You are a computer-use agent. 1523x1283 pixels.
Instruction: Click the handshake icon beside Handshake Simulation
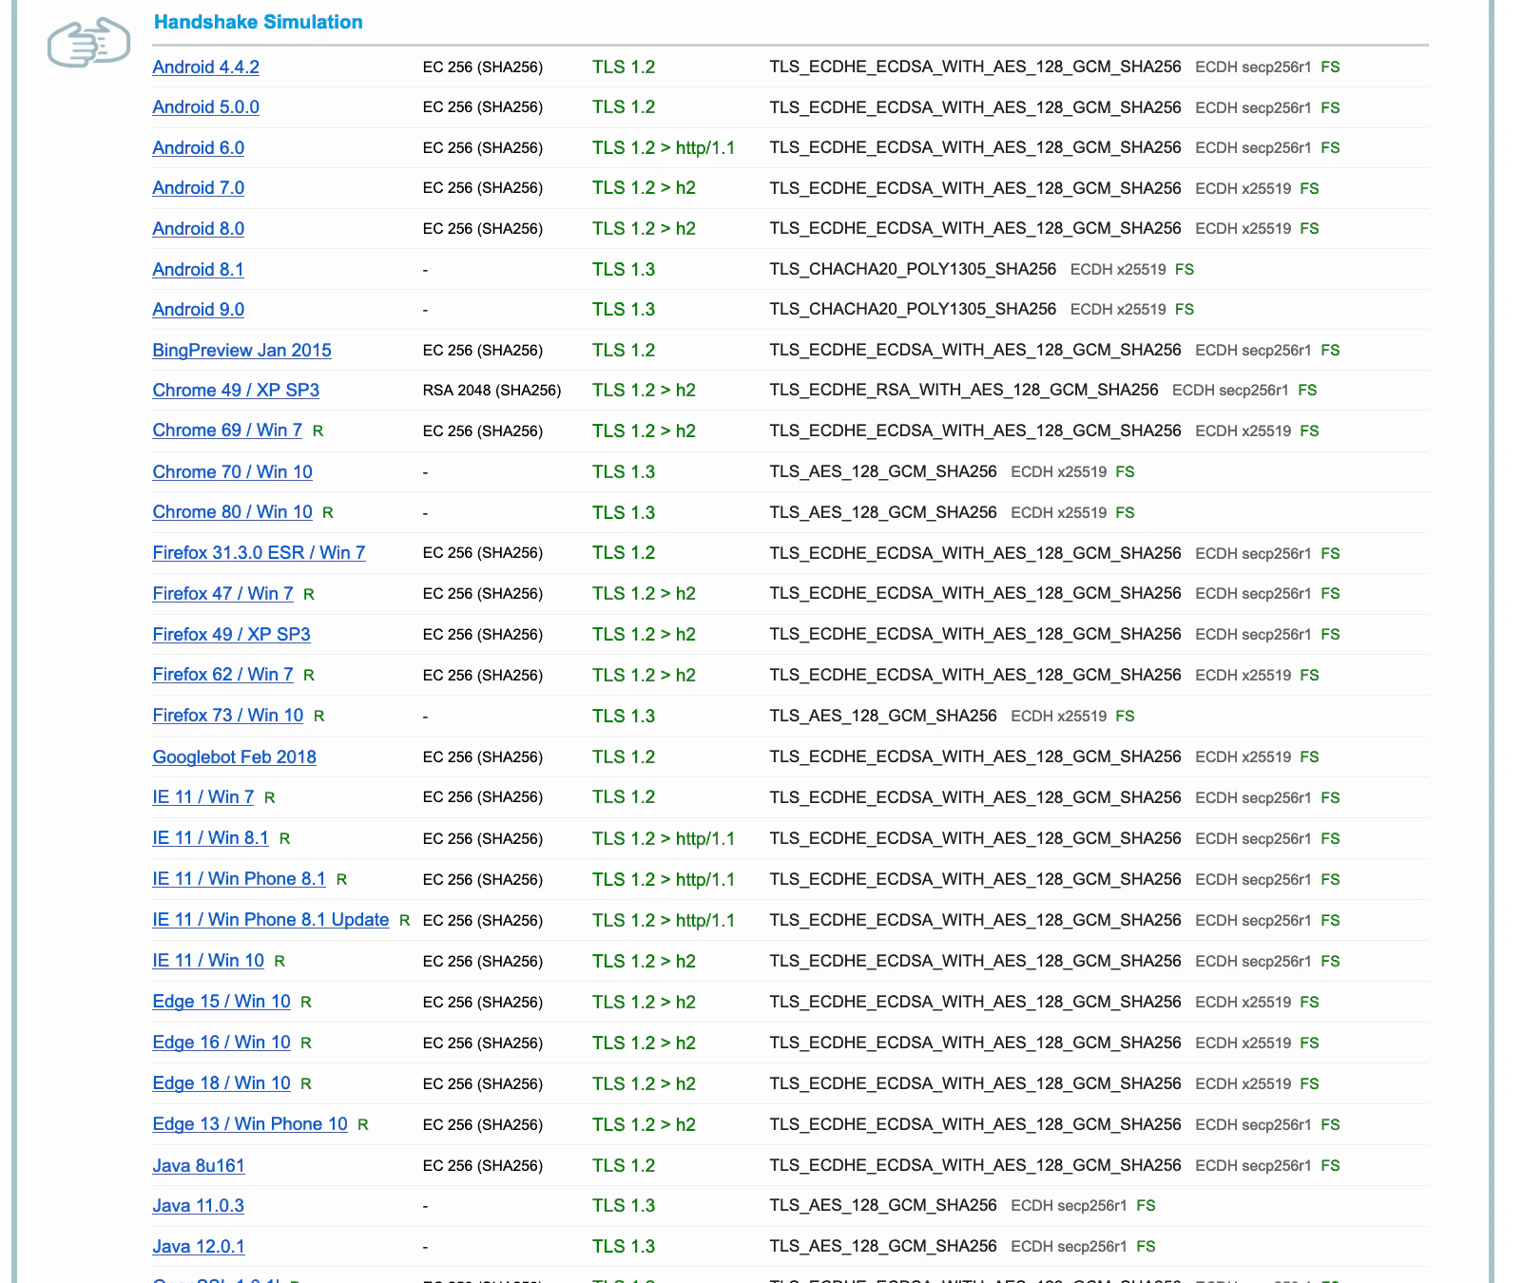point(88,43)
